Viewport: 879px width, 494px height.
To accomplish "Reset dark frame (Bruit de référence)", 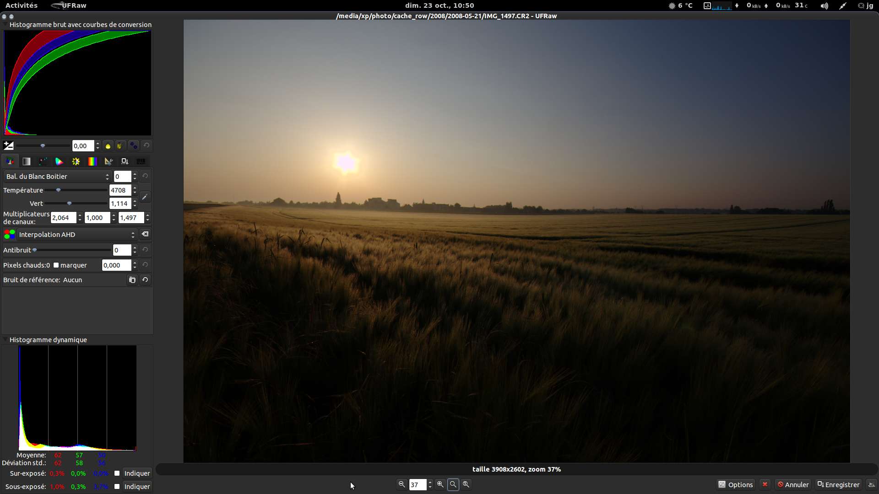I will click(145, 280).
